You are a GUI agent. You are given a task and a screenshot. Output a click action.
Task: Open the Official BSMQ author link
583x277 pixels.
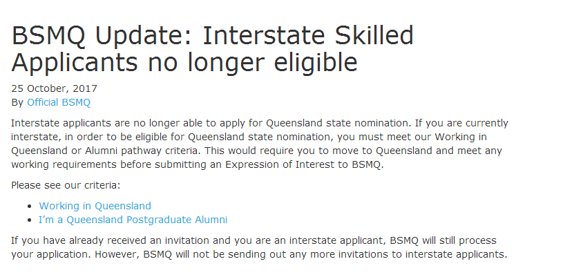tap(59, 102)
